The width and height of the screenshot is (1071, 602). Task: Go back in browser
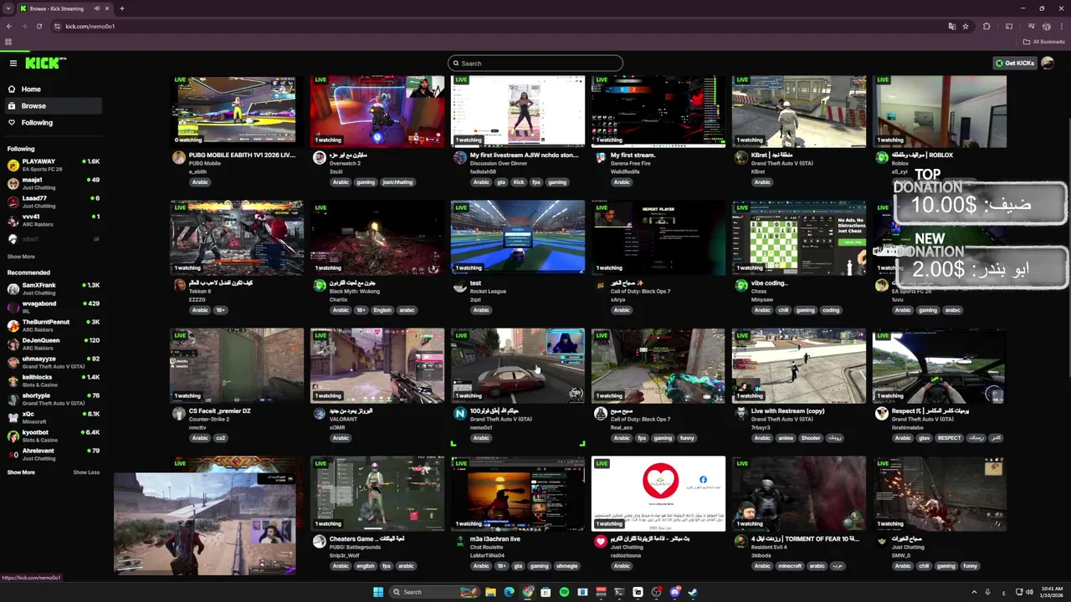click(x=9, y=26)
